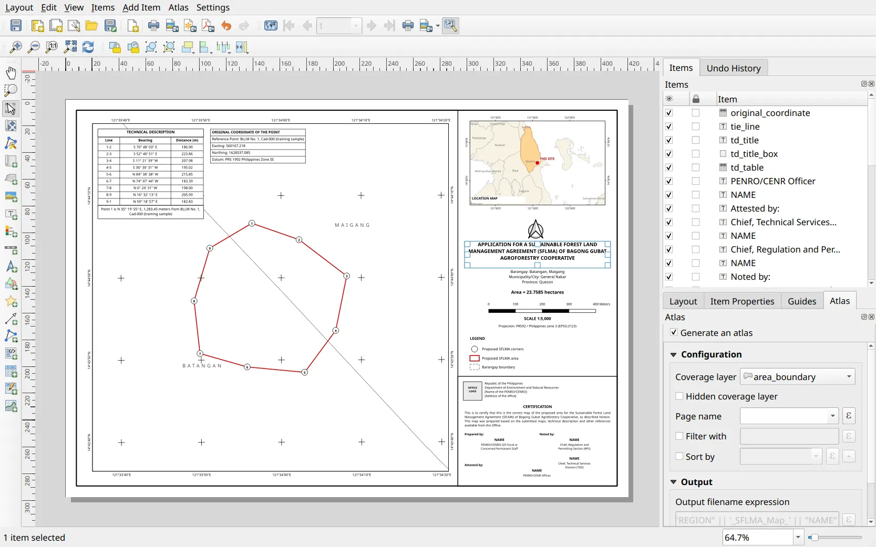
Task: Undo the last action
Action: pyautogui.click(x=226, y=26)
